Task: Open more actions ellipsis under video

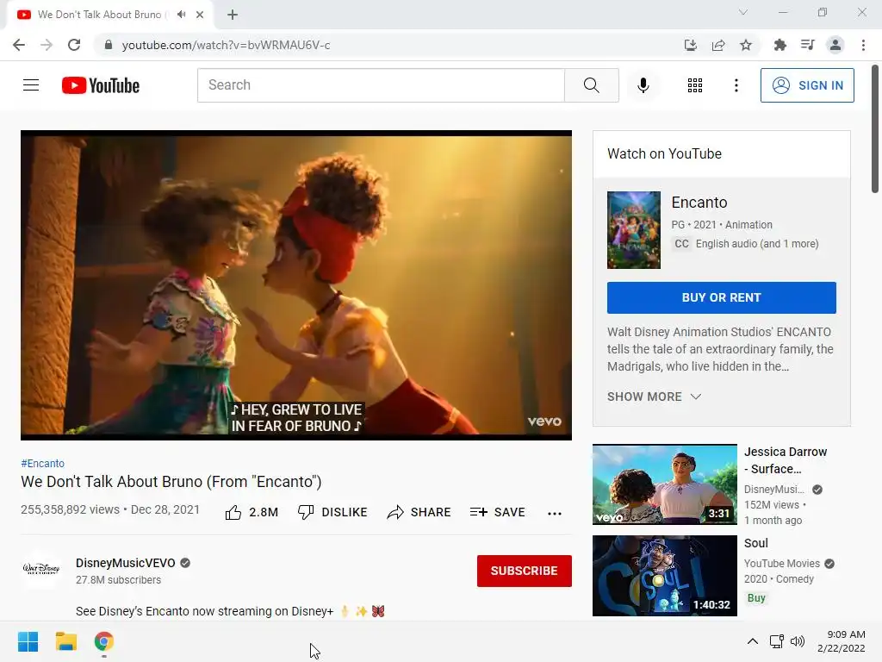Action: [555, 513]
